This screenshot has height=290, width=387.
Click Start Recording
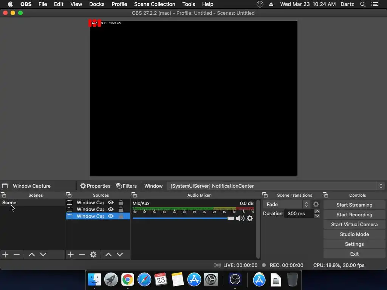point(354,214)
